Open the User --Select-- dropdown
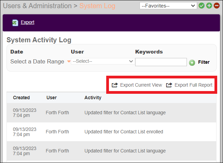 [102, 61]
